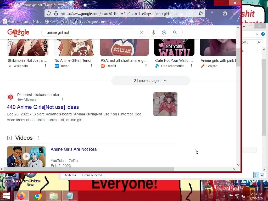This screenshot has height=201, width=268.
Task: Open Google Lens image search icon
Action: 164,32
